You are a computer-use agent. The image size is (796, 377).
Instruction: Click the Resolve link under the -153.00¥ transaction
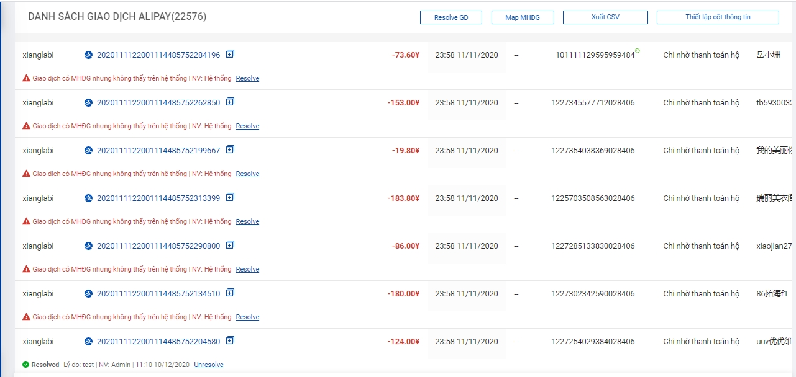[247, 126]
